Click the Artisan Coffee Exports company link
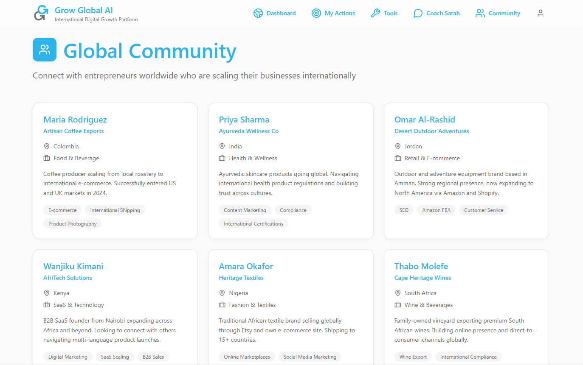The height and width of the screenshot is (365, 583). 73,131
